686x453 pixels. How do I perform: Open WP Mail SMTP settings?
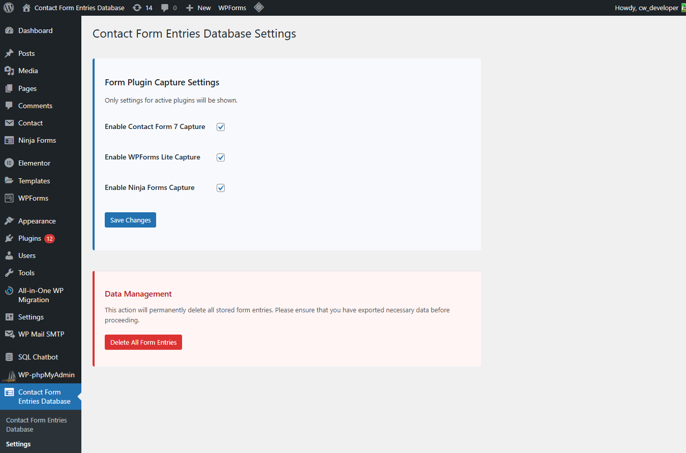click(x=9, y=334)
